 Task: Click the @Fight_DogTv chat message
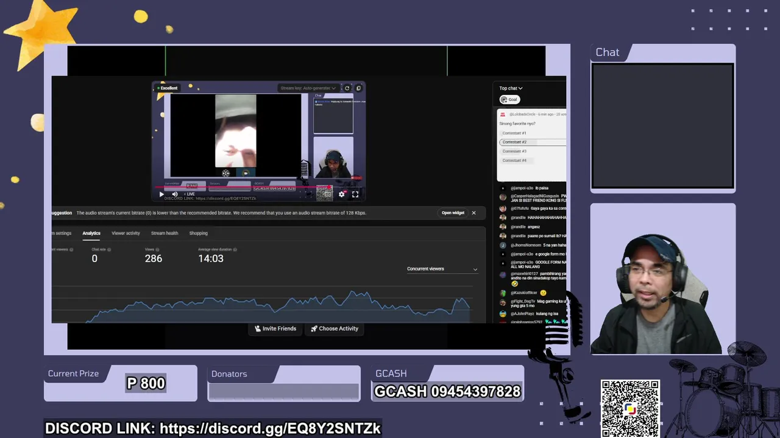point(532,303)
